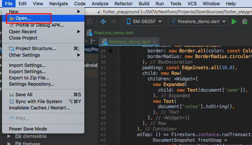252x145 pixels.
Task: Open the firestore_demo.dart run configuration dropdown
Action: tap(198, 21)
